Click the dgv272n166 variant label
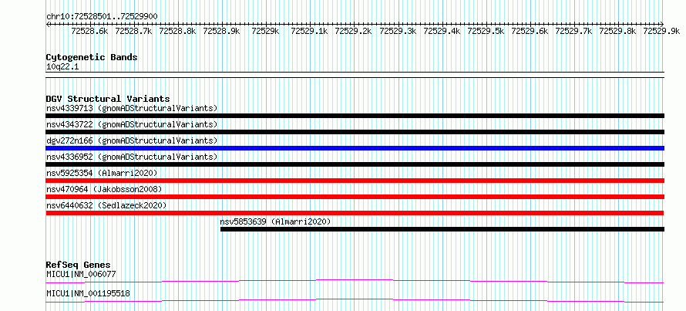 tap(132, 140)
